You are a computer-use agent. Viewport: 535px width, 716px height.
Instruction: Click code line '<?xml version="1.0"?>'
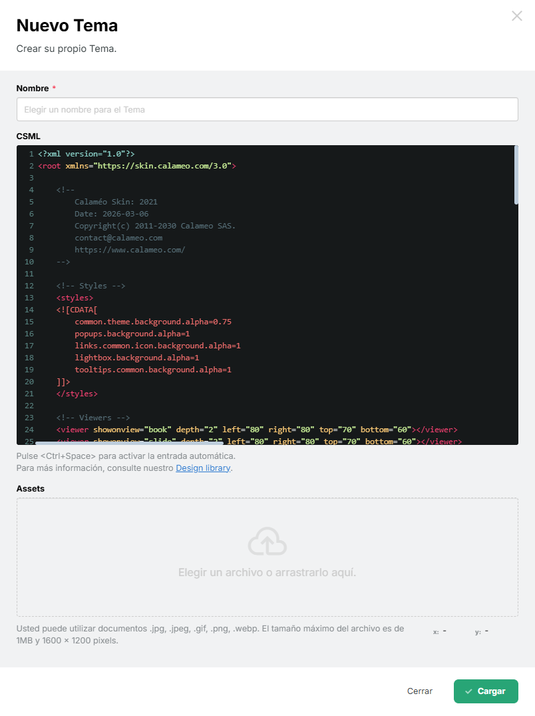click(x=87, y=154)
